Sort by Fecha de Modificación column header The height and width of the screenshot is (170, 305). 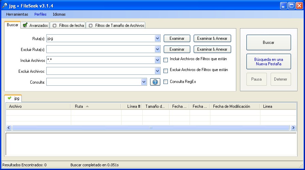point(235,106)
